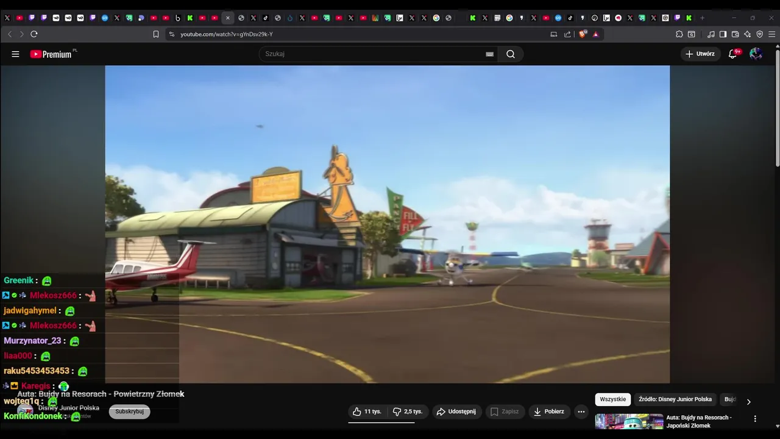Like the video with 11 tys. button
The width and height of the screenshot is (780, 439).
pyautogui.click(x=367, y=412)
